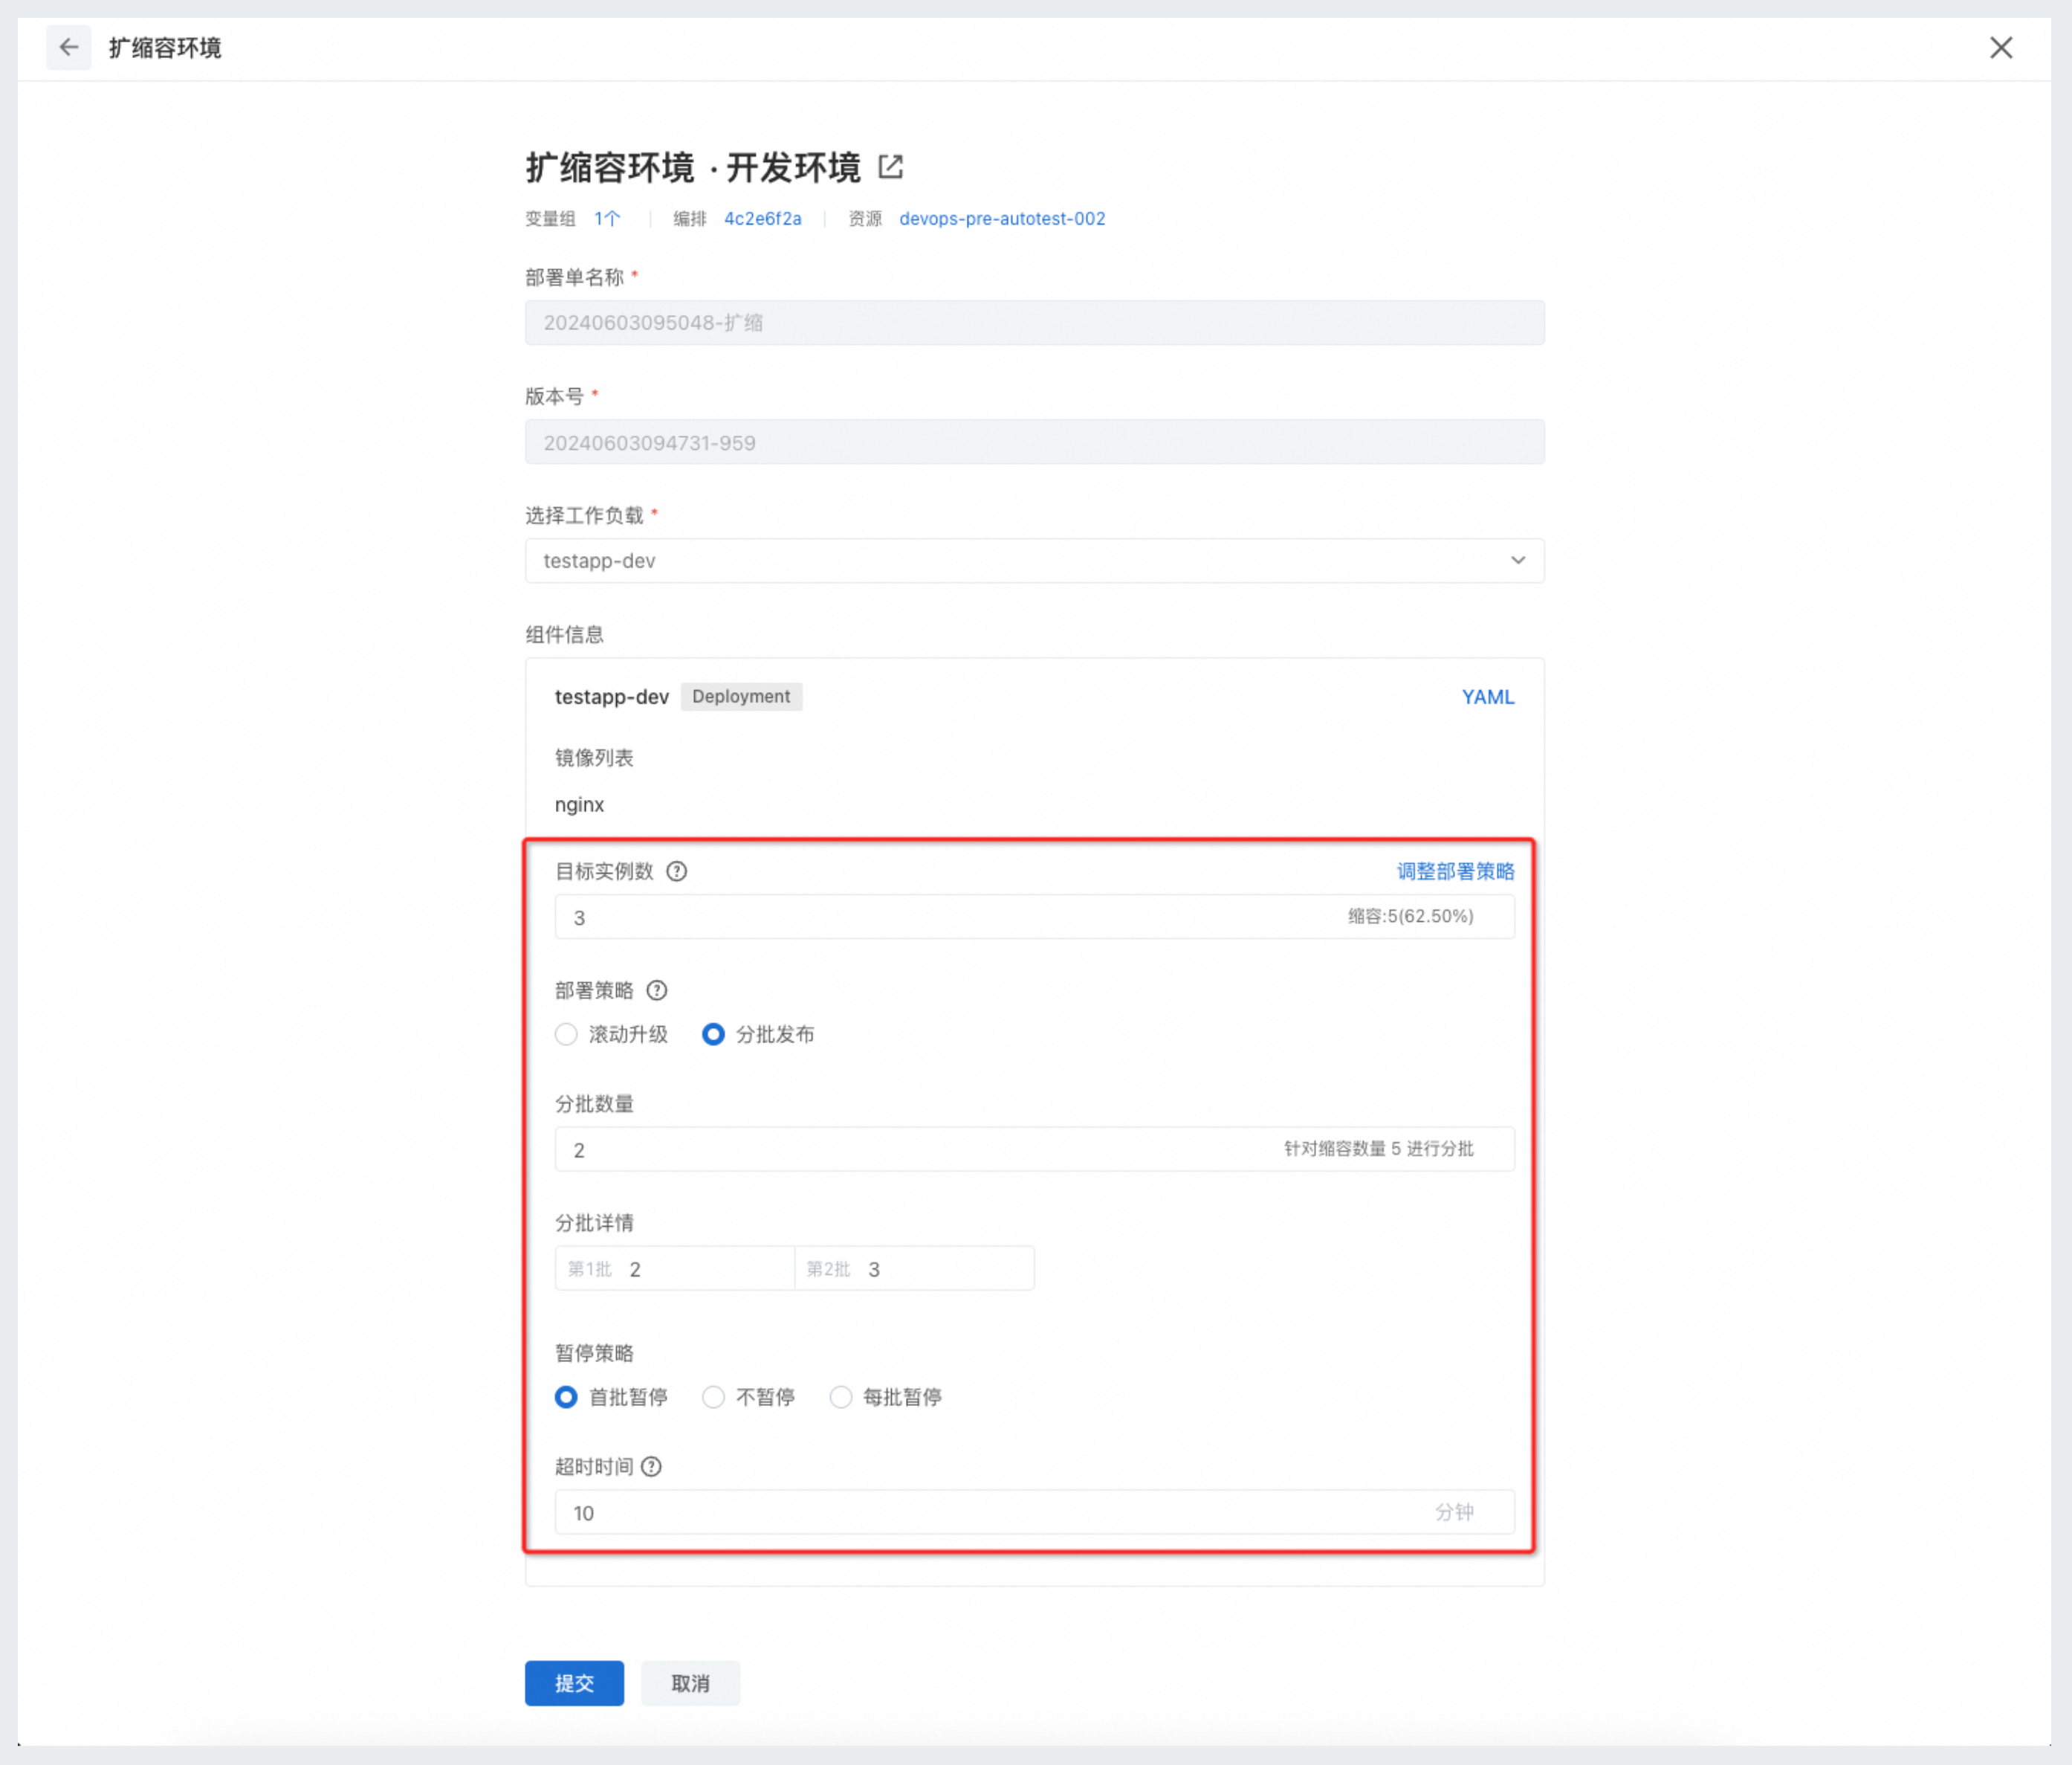
Task: Open variable group link 1个
Action: 607,218
